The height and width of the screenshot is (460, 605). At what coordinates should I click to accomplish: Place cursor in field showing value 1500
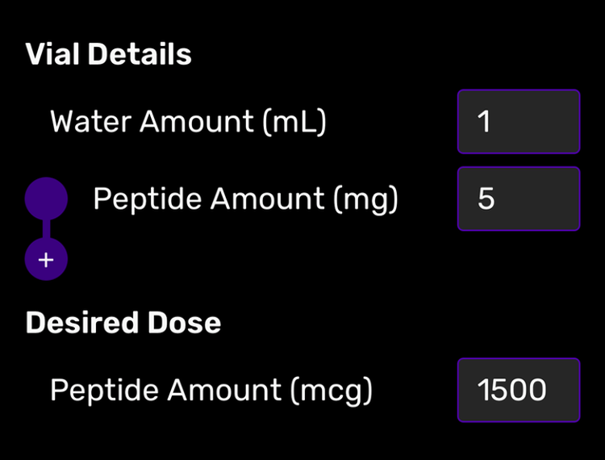coord(519,391)
